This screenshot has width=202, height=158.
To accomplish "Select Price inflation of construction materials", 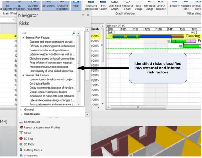I will 51,63.
